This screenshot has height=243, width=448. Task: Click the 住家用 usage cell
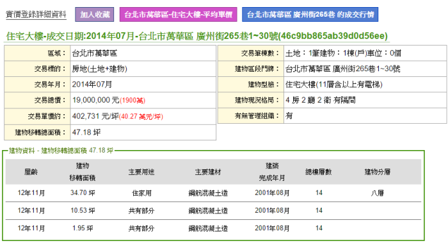(x=141, y=193)
